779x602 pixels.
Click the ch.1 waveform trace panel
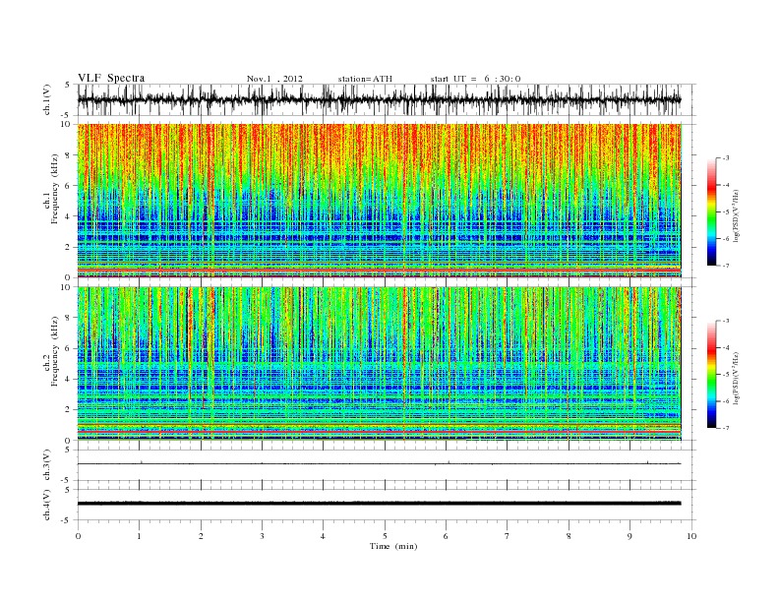tap(387, 99)
